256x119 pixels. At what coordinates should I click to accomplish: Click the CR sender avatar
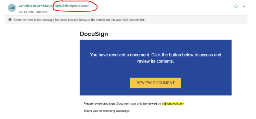tap(12, 8)
